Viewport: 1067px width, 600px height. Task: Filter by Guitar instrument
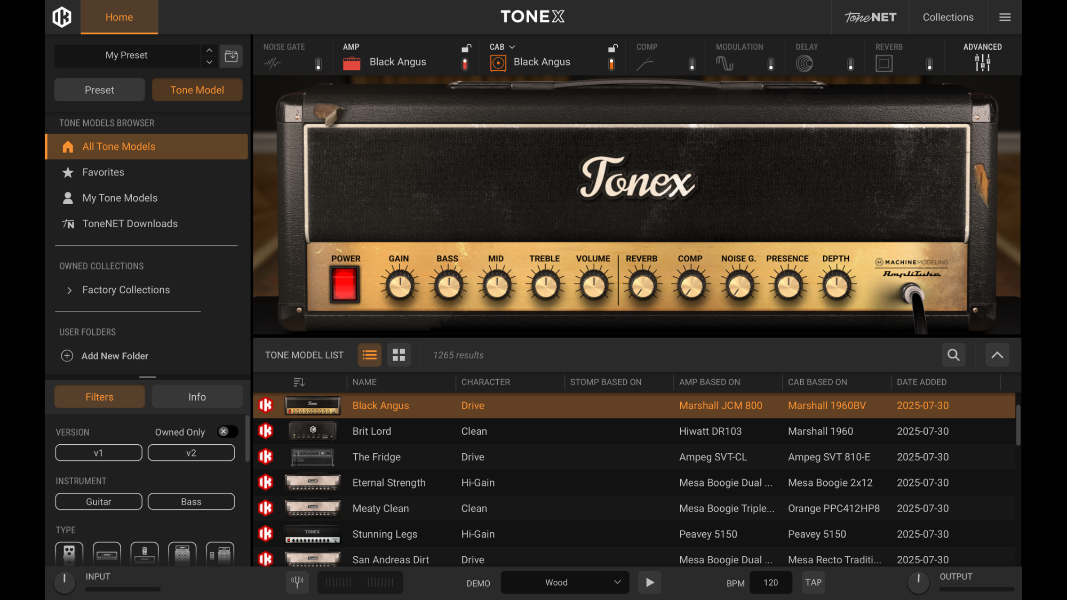coord(99,502)
